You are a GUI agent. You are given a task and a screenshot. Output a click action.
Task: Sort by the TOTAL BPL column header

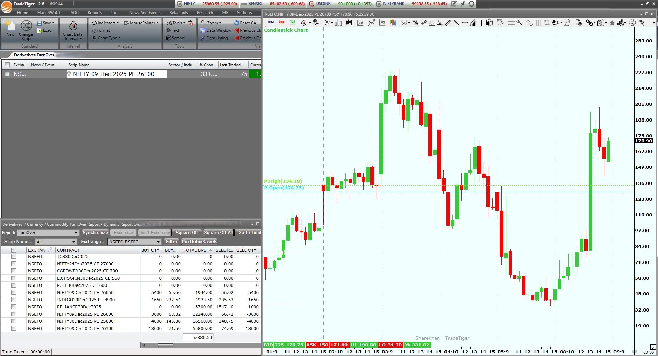point(195,250)
